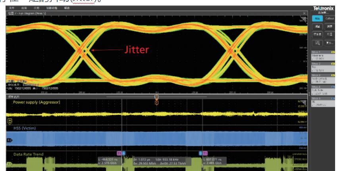Click the HSS (Victim) label
This screenshot has height=171, width=347.
(x=24, y=128)
